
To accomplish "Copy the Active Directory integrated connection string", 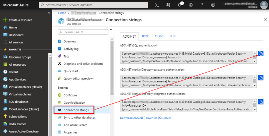I will [261, 102].
